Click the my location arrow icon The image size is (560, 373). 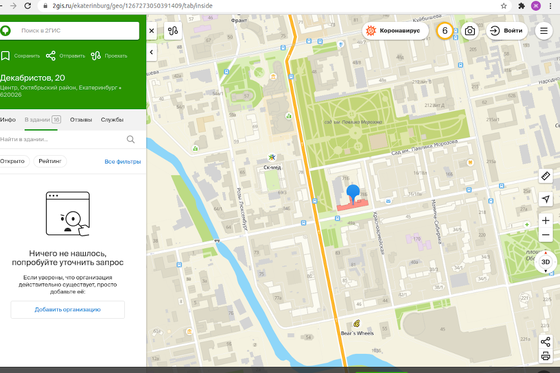coord(545,199)
